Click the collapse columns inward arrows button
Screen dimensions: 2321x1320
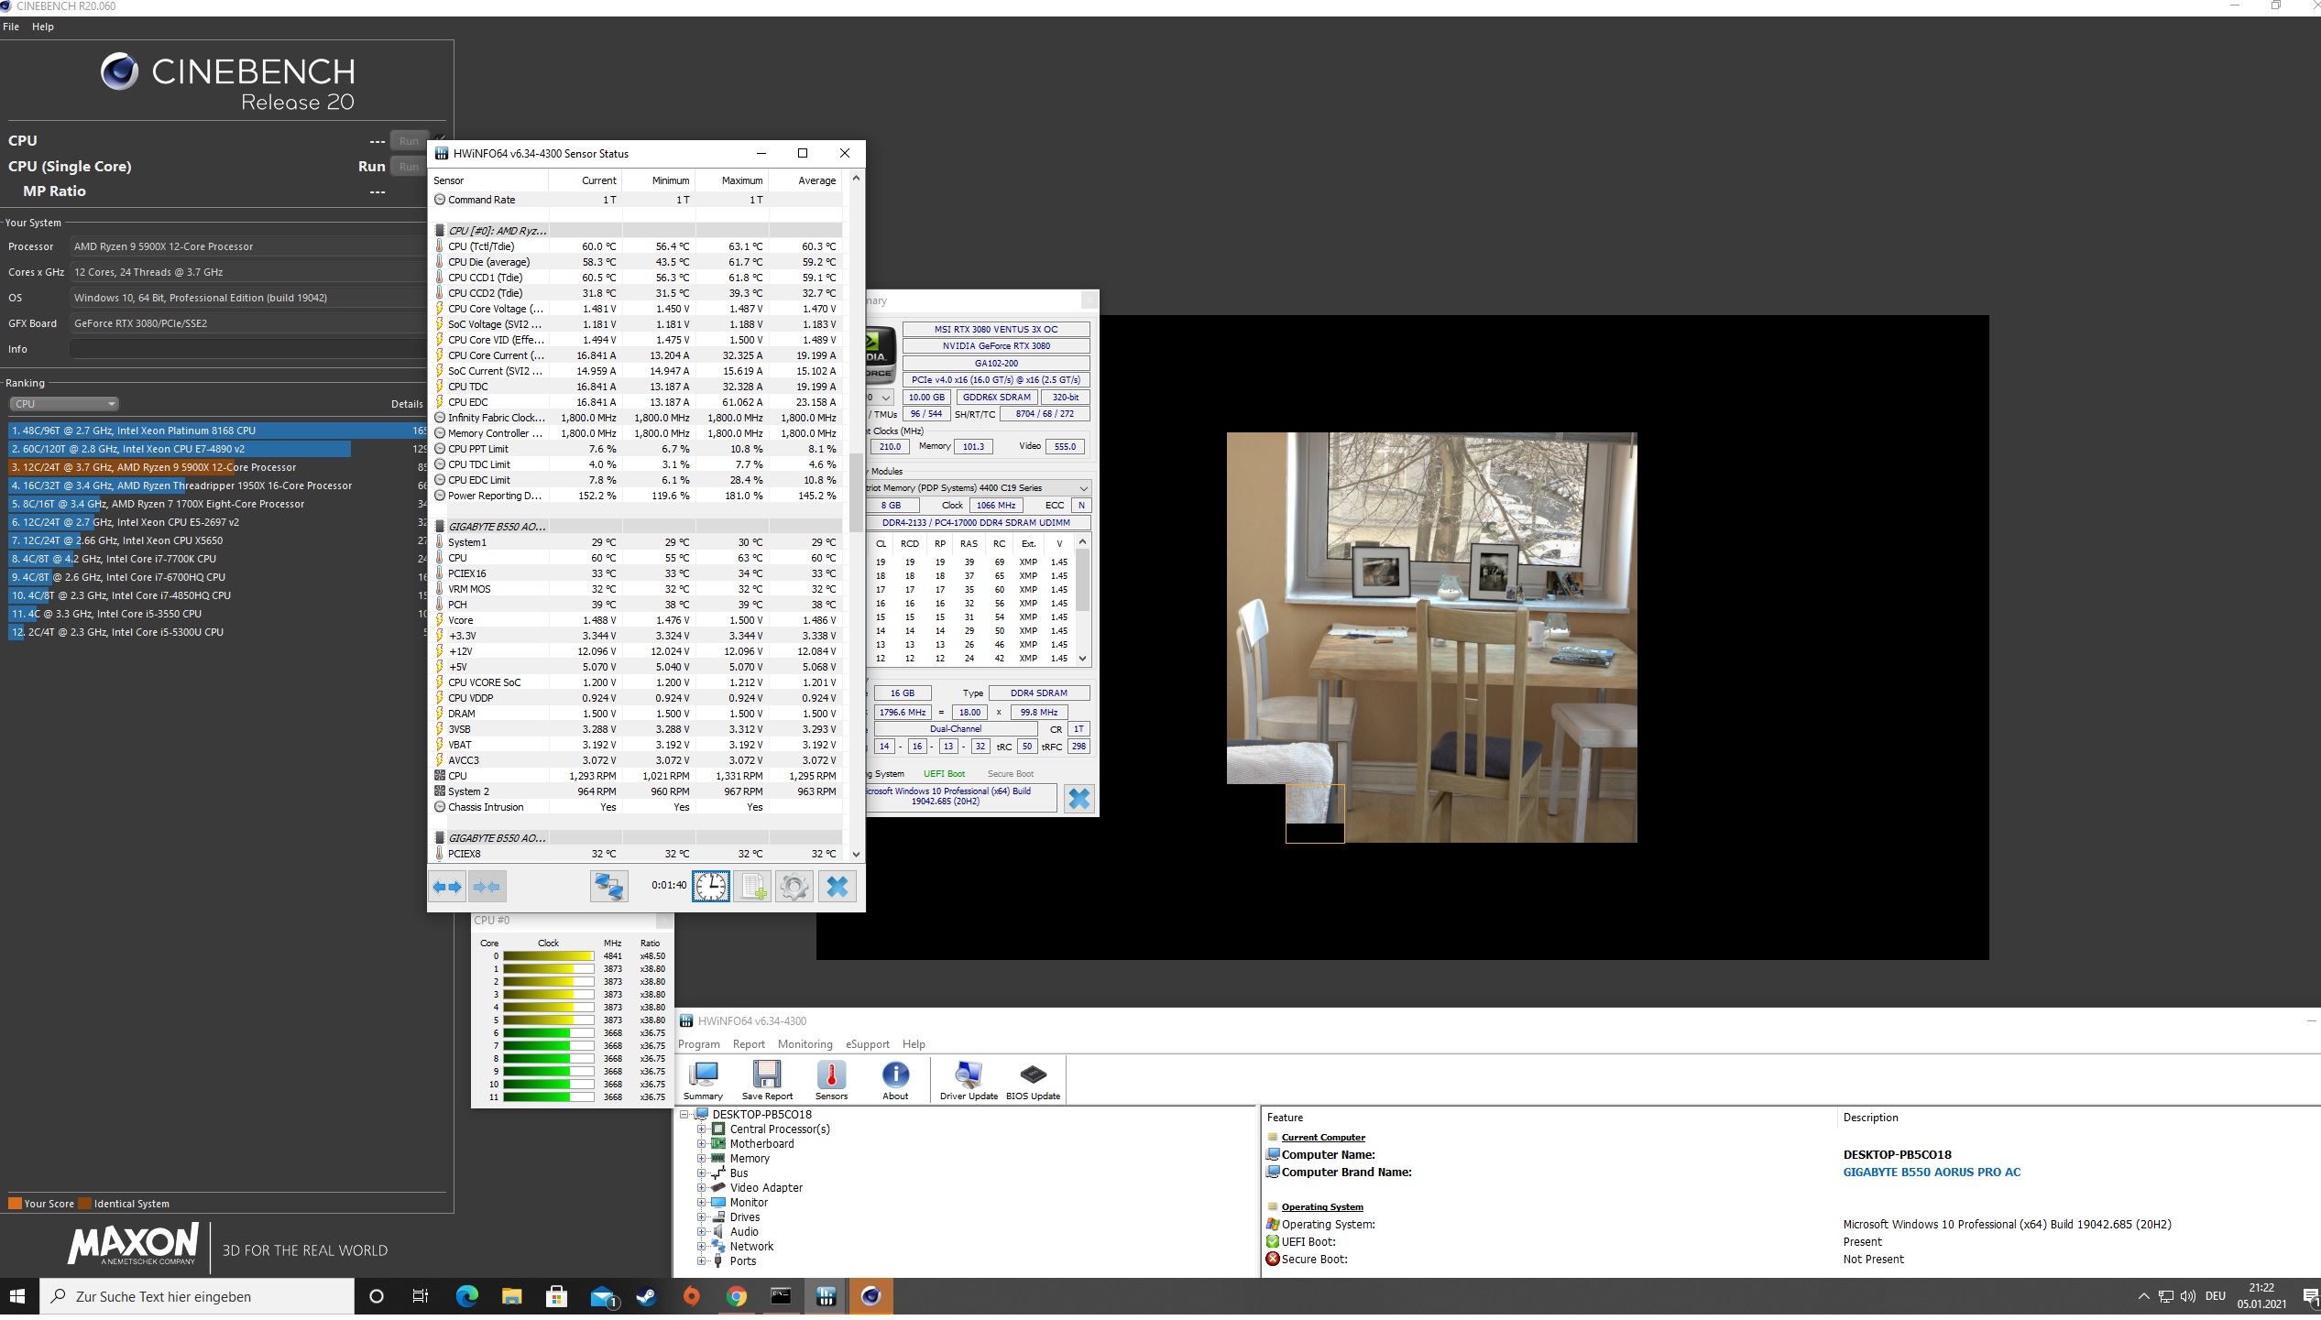(487, 887)
